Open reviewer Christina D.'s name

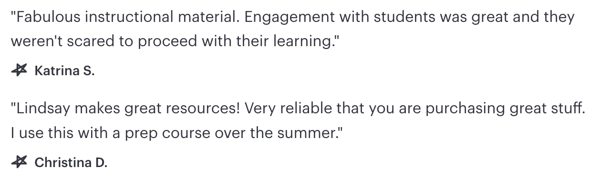coord(71,163)
